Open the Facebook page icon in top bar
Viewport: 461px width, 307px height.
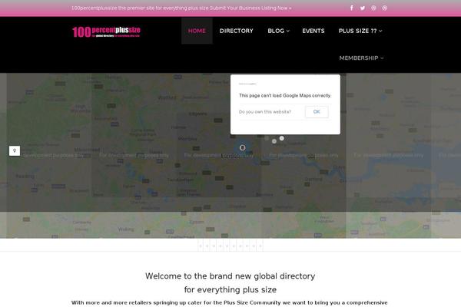[x=352, y=8]
